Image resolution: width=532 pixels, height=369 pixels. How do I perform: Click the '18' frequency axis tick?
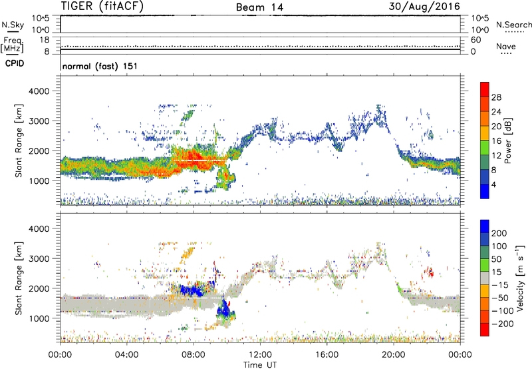(45, 40)
